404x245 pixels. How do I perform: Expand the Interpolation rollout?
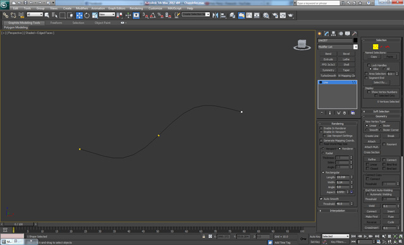click(x=337, y=210)
